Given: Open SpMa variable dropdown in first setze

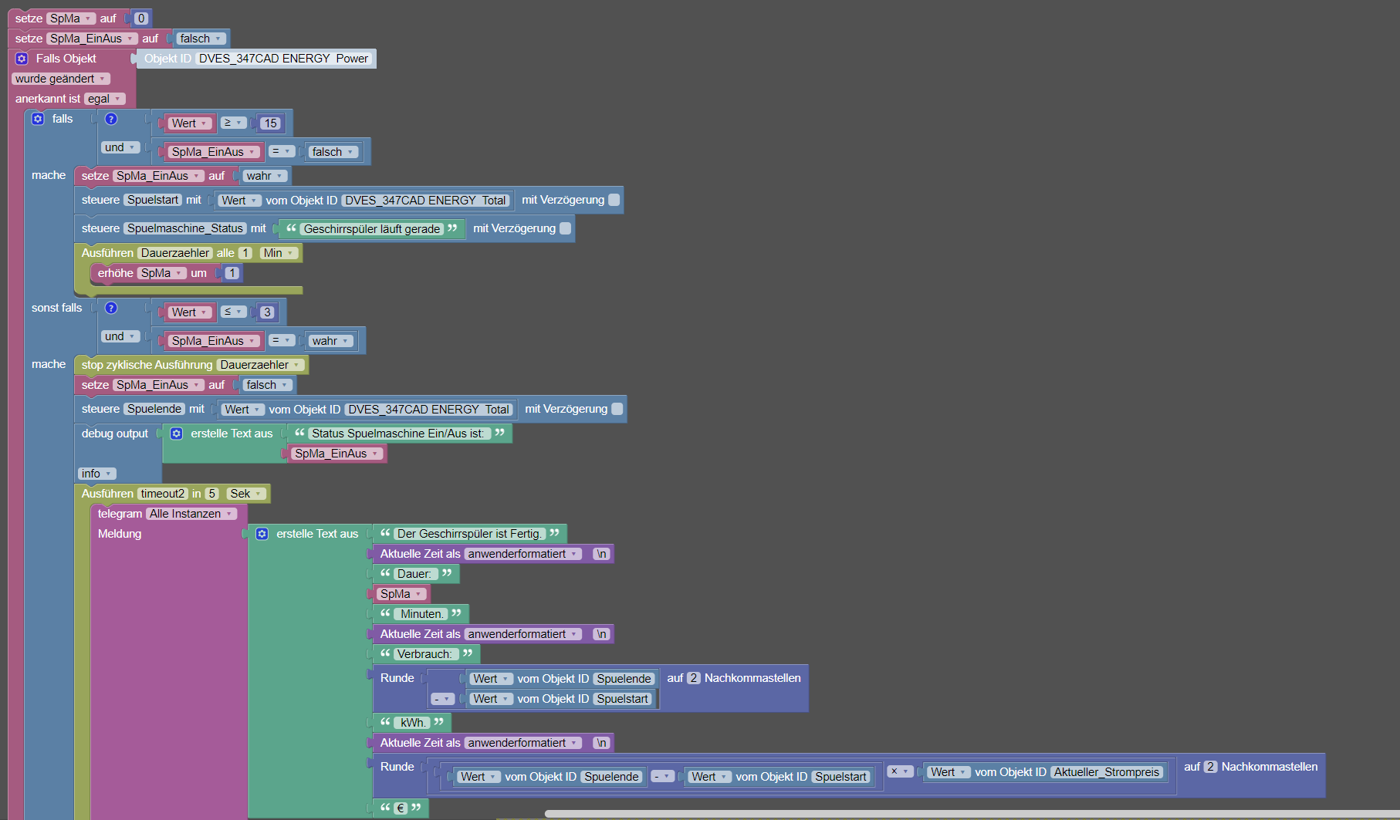Looking at the screenshot, I should (71, 19).
